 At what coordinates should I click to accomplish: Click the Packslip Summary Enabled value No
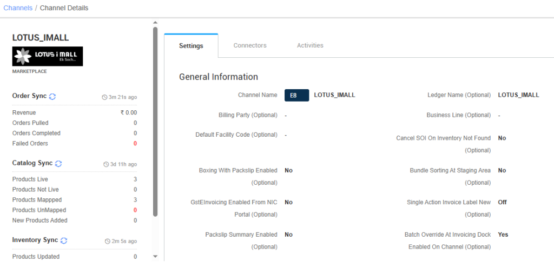pyautogui.click(x=289, y=235)
